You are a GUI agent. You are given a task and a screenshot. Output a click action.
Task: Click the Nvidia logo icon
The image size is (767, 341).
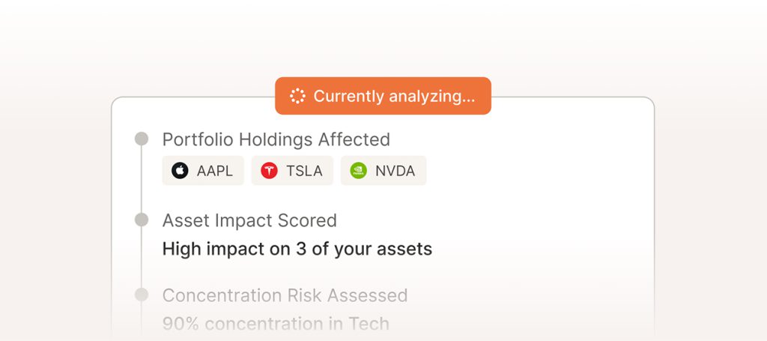click(x=358, y=171)
